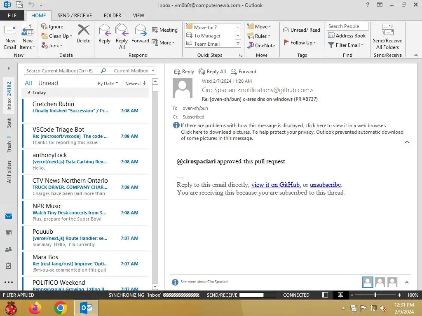
Task: Switch to Normal view in status bar
Action: point(325,295)
